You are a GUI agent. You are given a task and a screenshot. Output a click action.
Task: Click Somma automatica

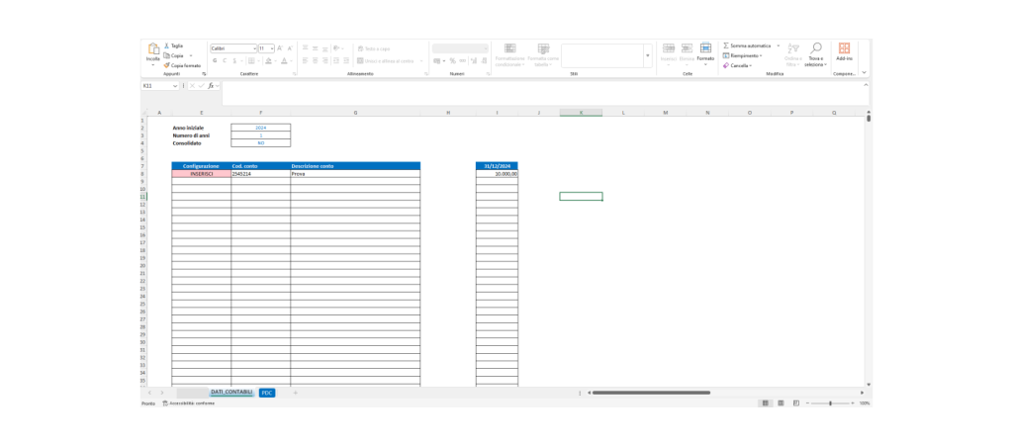747,45
